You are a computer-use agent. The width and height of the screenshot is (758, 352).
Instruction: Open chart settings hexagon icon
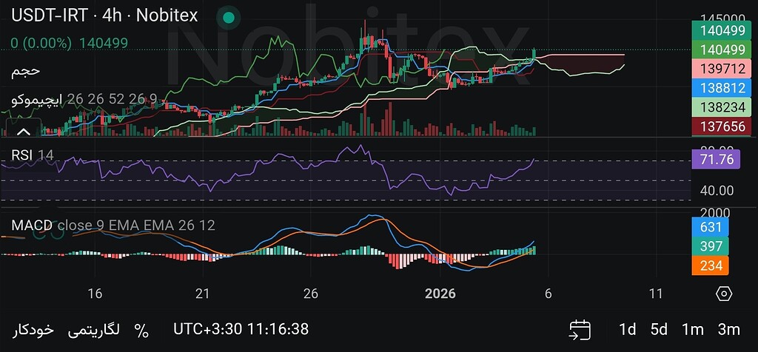724,294
